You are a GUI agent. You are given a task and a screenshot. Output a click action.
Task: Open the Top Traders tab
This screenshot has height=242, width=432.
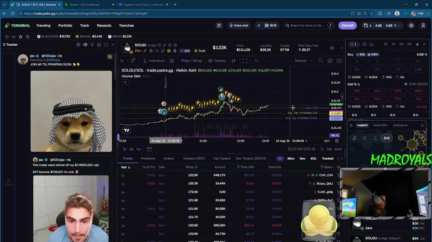(x=222, y=159)
